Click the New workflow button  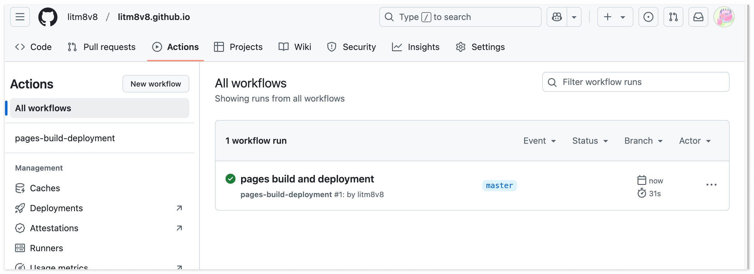pos(156,84)
